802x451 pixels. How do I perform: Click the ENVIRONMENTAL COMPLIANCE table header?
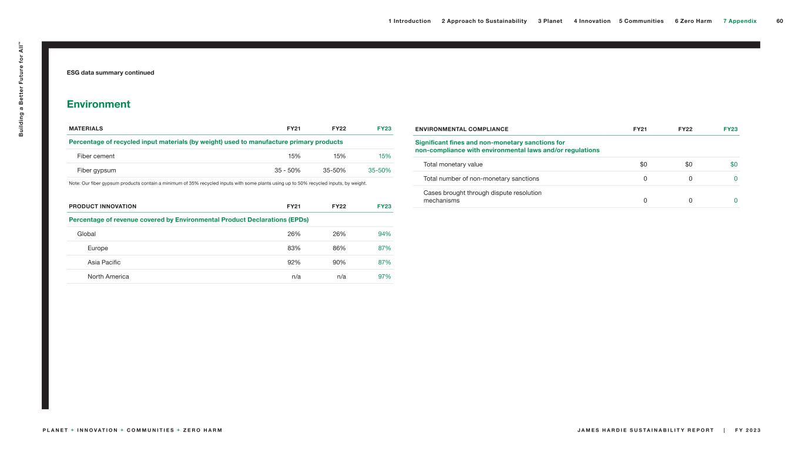click(x=461, y=129)
